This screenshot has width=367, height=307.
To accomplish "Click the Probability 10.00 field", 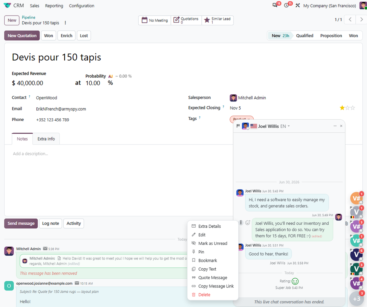I will (93, 83).
